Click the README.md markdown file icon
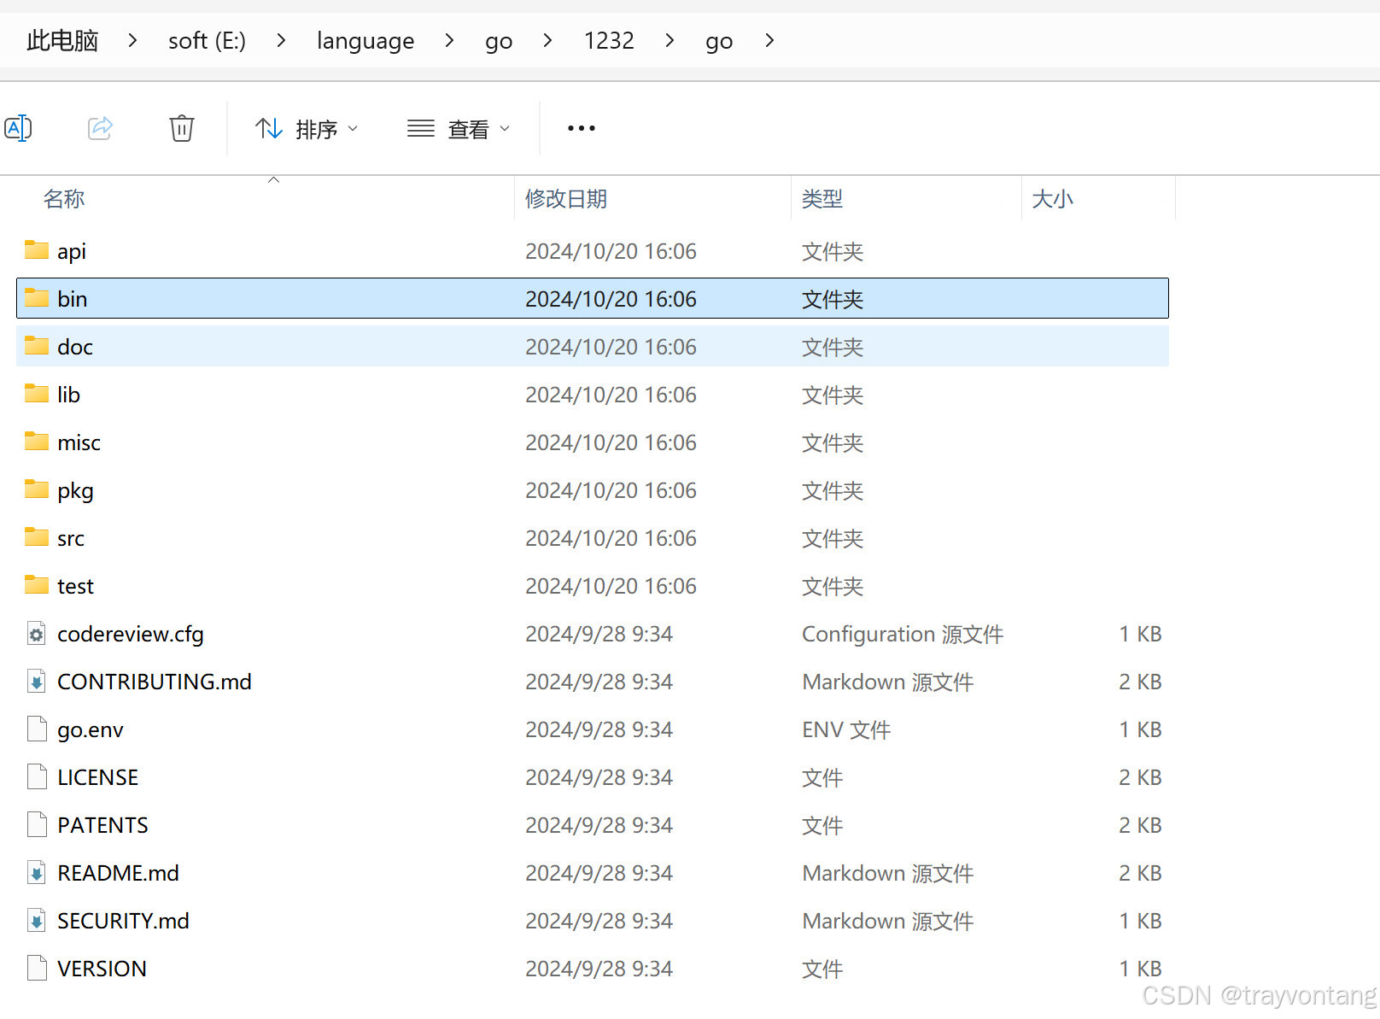Viewport: 1380px width, 1019px height. [x=37, y=873]
